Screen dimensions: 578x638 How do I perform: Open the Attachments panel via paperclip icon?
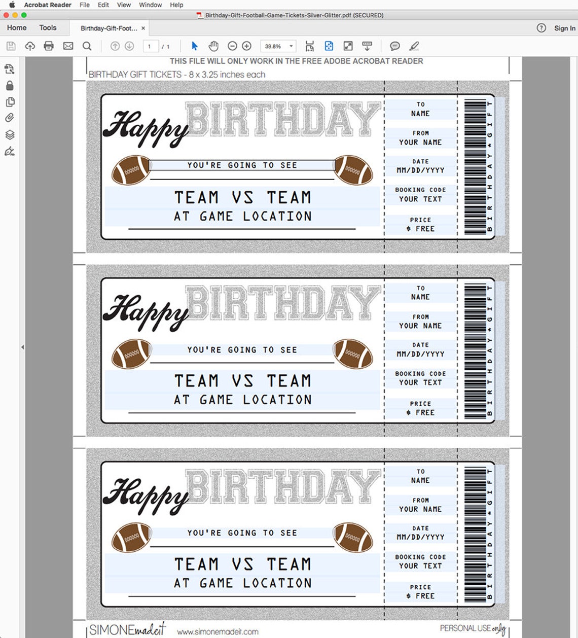[x=9, y=118]
